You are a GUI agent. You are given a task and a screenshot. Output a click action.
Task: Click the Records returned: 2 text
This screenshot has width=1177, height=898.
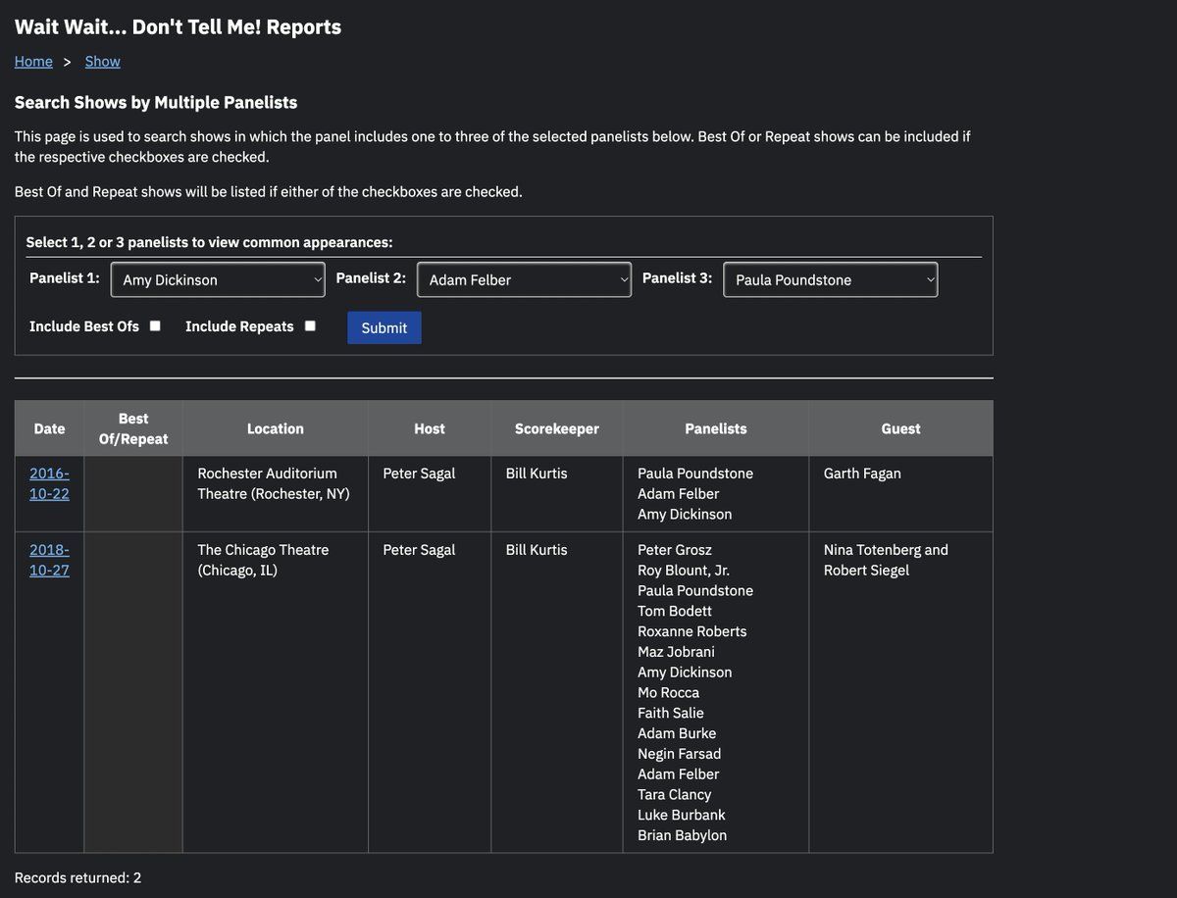point(78,877)
